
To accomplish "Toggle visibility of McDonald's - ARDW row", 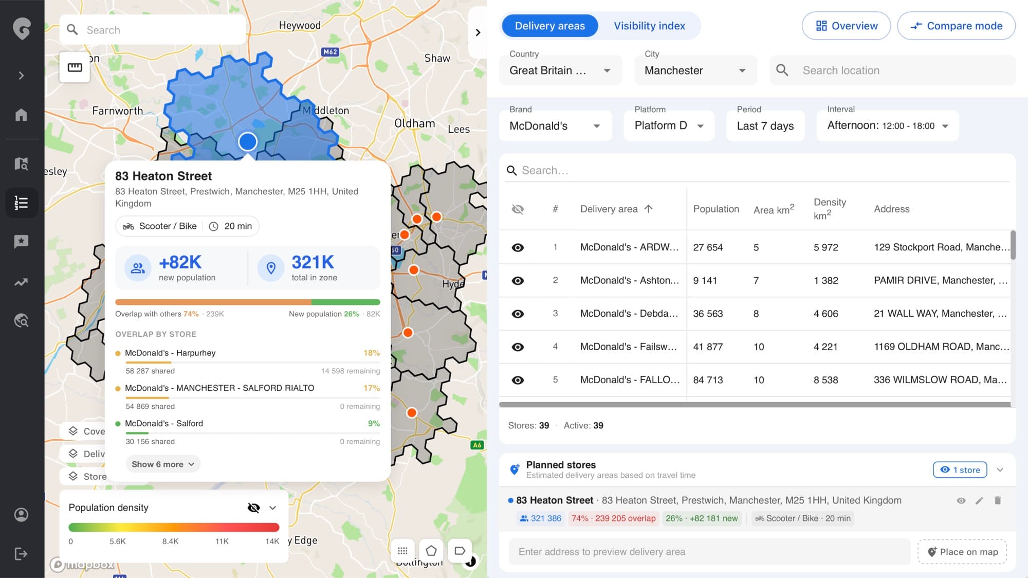I will tap(518, 247).
